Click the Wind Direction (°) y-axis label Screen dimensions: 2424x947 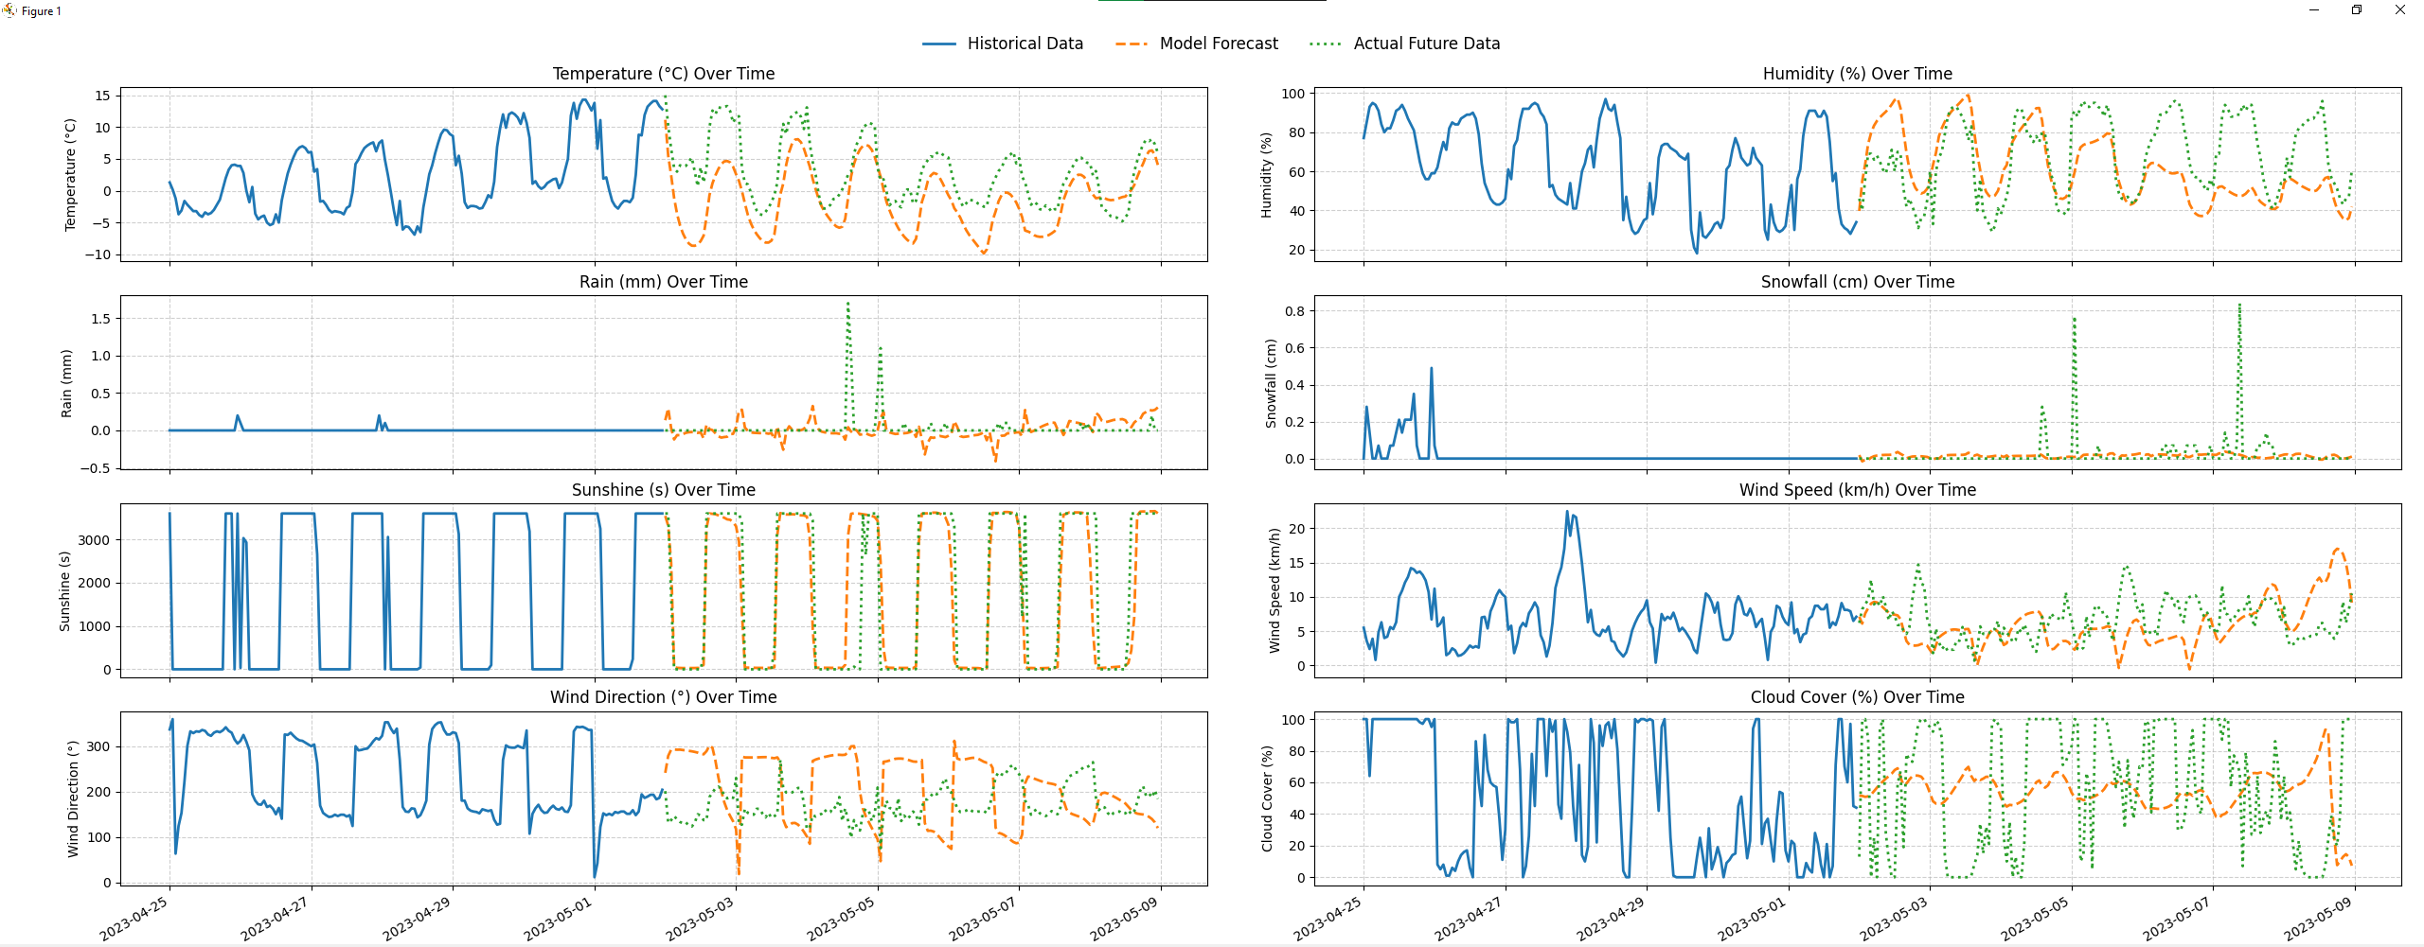click(73, 798)
